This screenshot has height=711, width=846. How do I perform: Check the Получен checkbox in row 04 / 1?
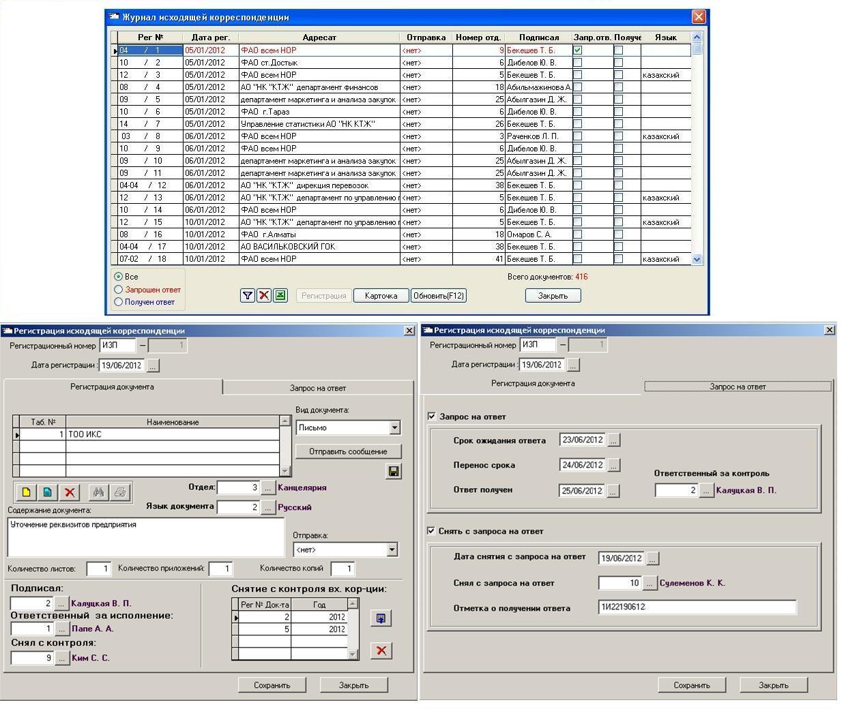pyautogui.click(x=619, y=50)
